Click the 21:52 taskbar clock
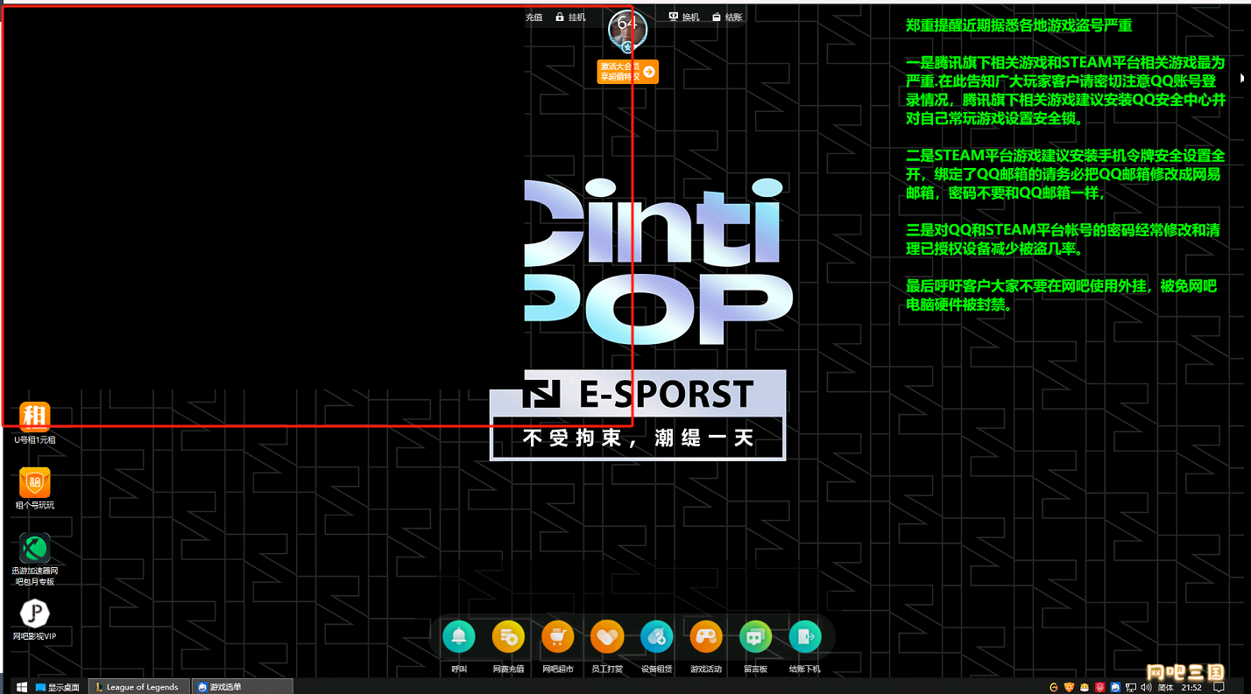1251x694 pixels. (x=1191, y=687)
